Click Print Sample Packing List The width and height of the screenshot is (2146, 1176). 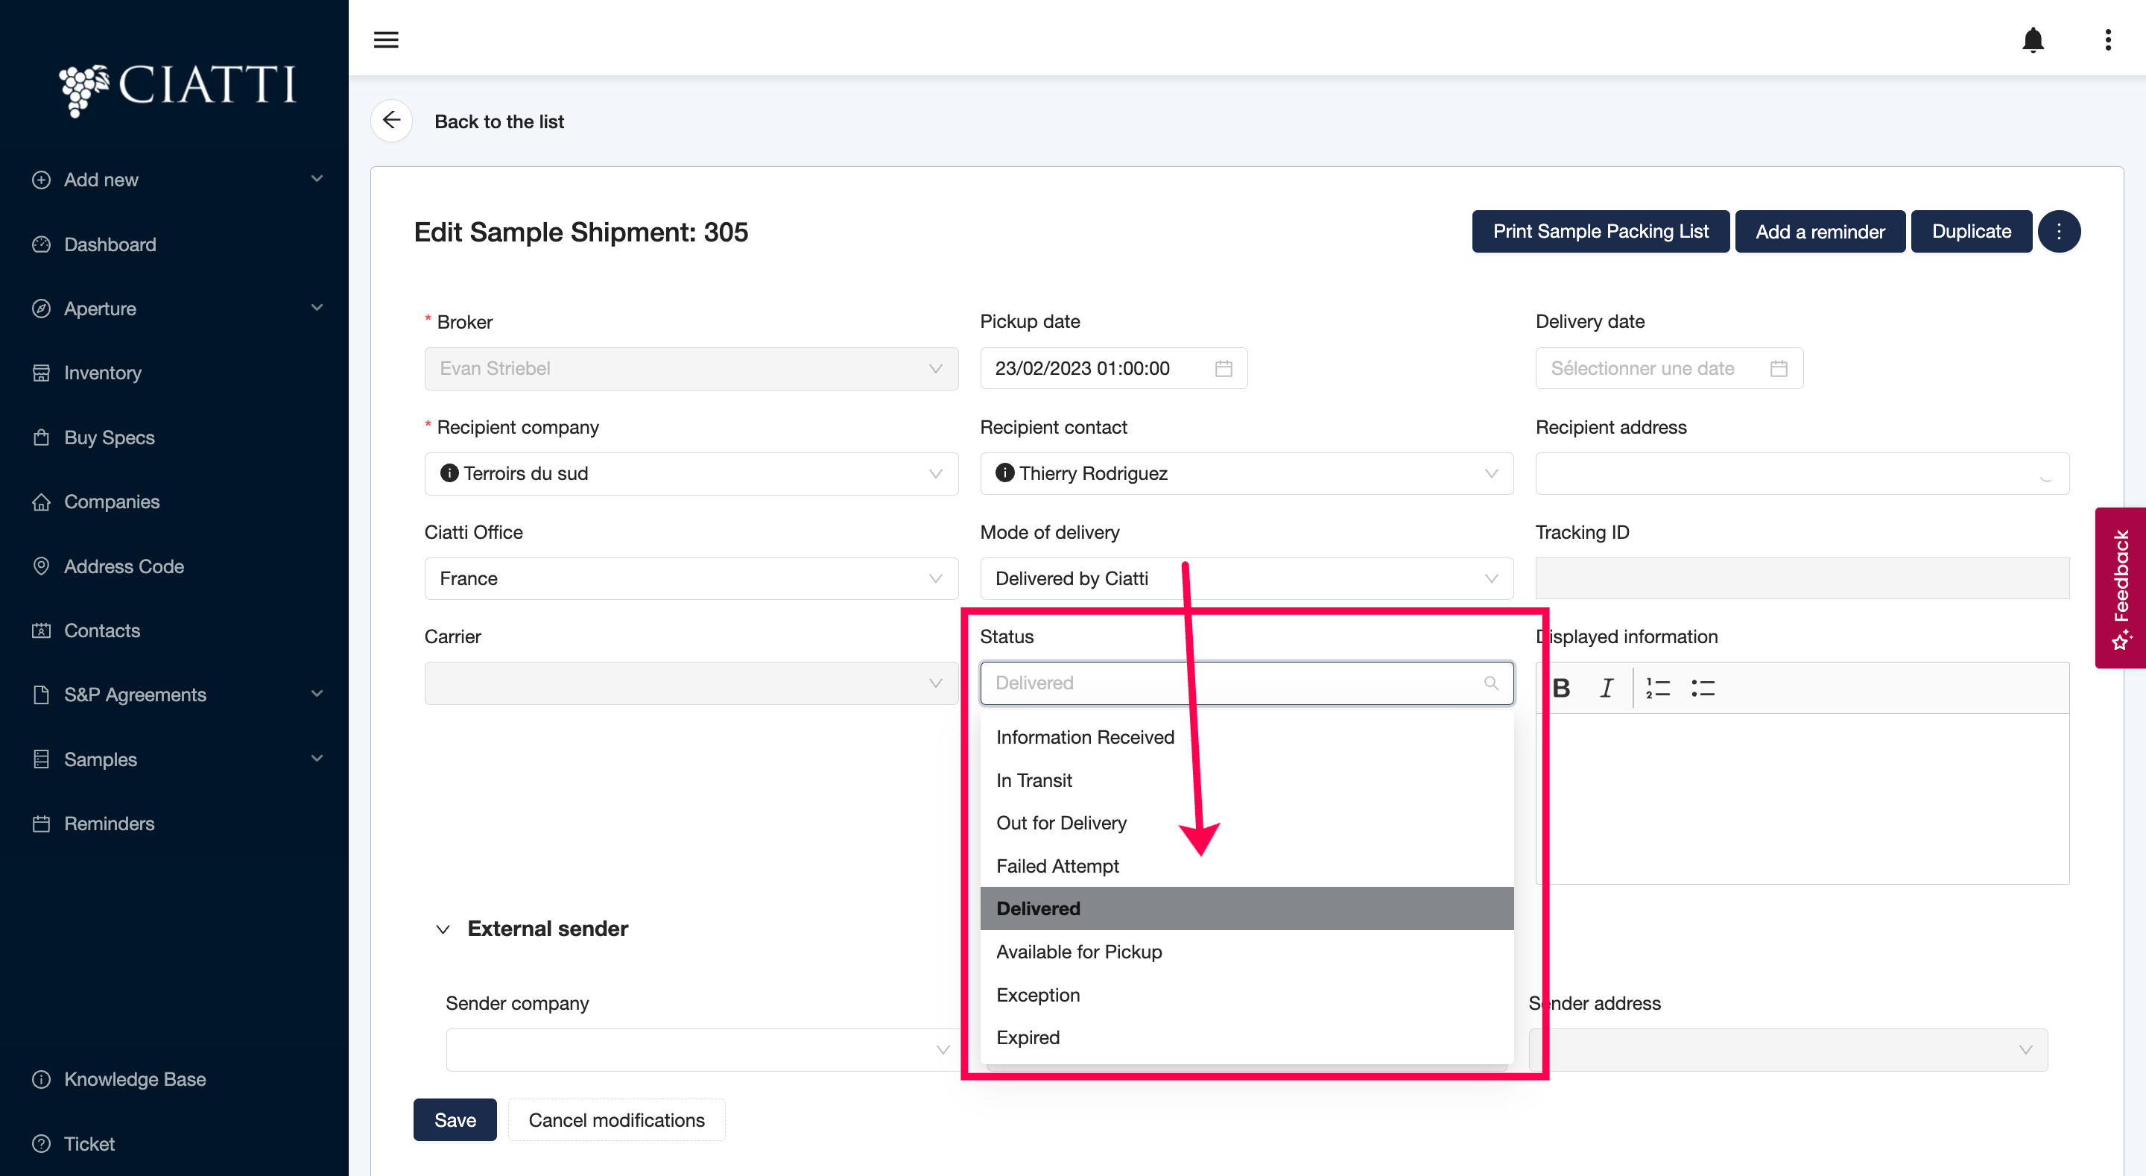[x=1600, y=231]
